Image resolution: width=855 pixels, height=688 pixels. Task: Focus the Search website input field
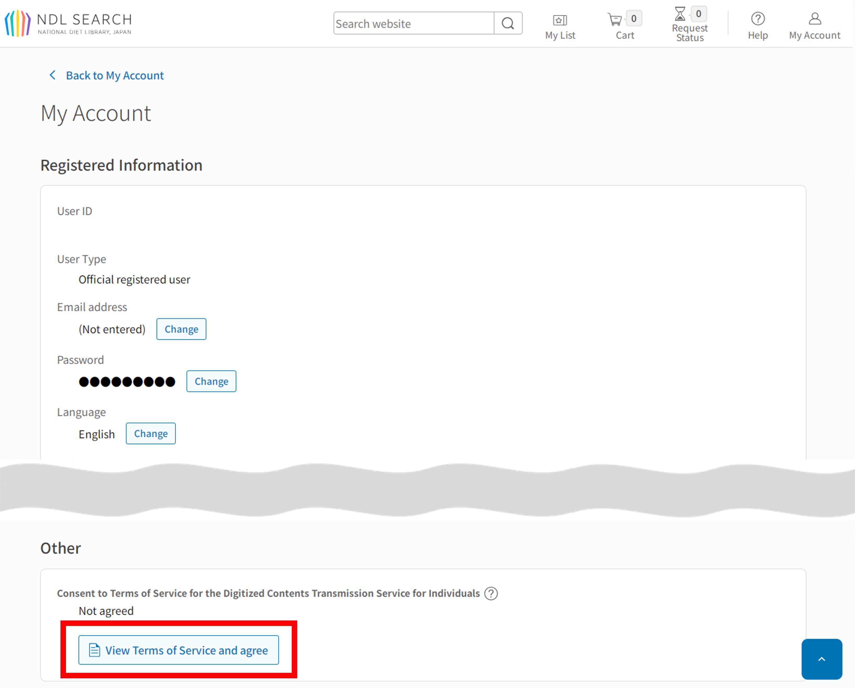[x=413, y=23]
